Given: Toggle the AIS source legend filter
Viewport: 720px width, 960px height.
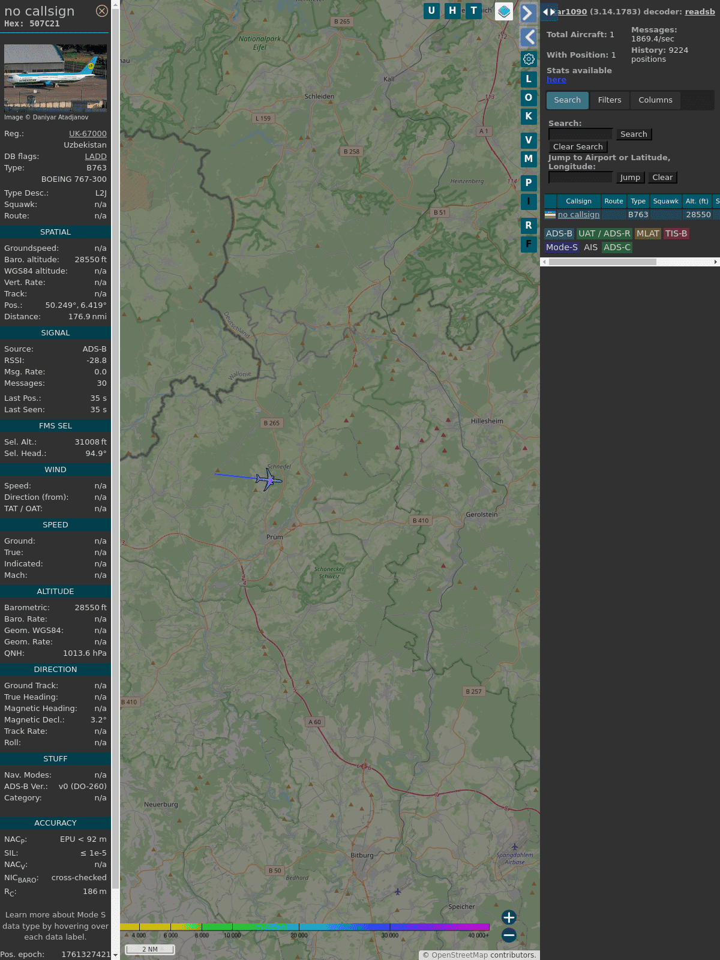Looking at the screenshot, I should 591,248.
